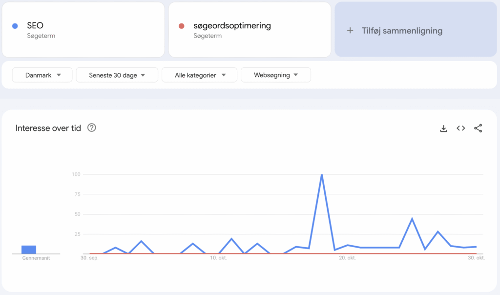This screenshot has height=295, width=500.
Task: Select the peak point at 100
Action: (322, 174)
